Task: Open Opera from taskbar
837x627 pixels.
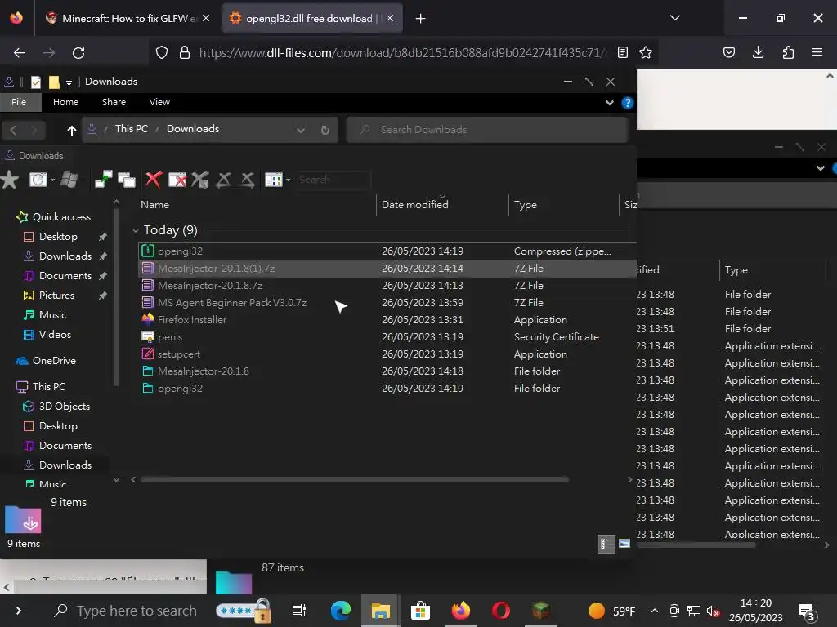Action: [500, 611]
